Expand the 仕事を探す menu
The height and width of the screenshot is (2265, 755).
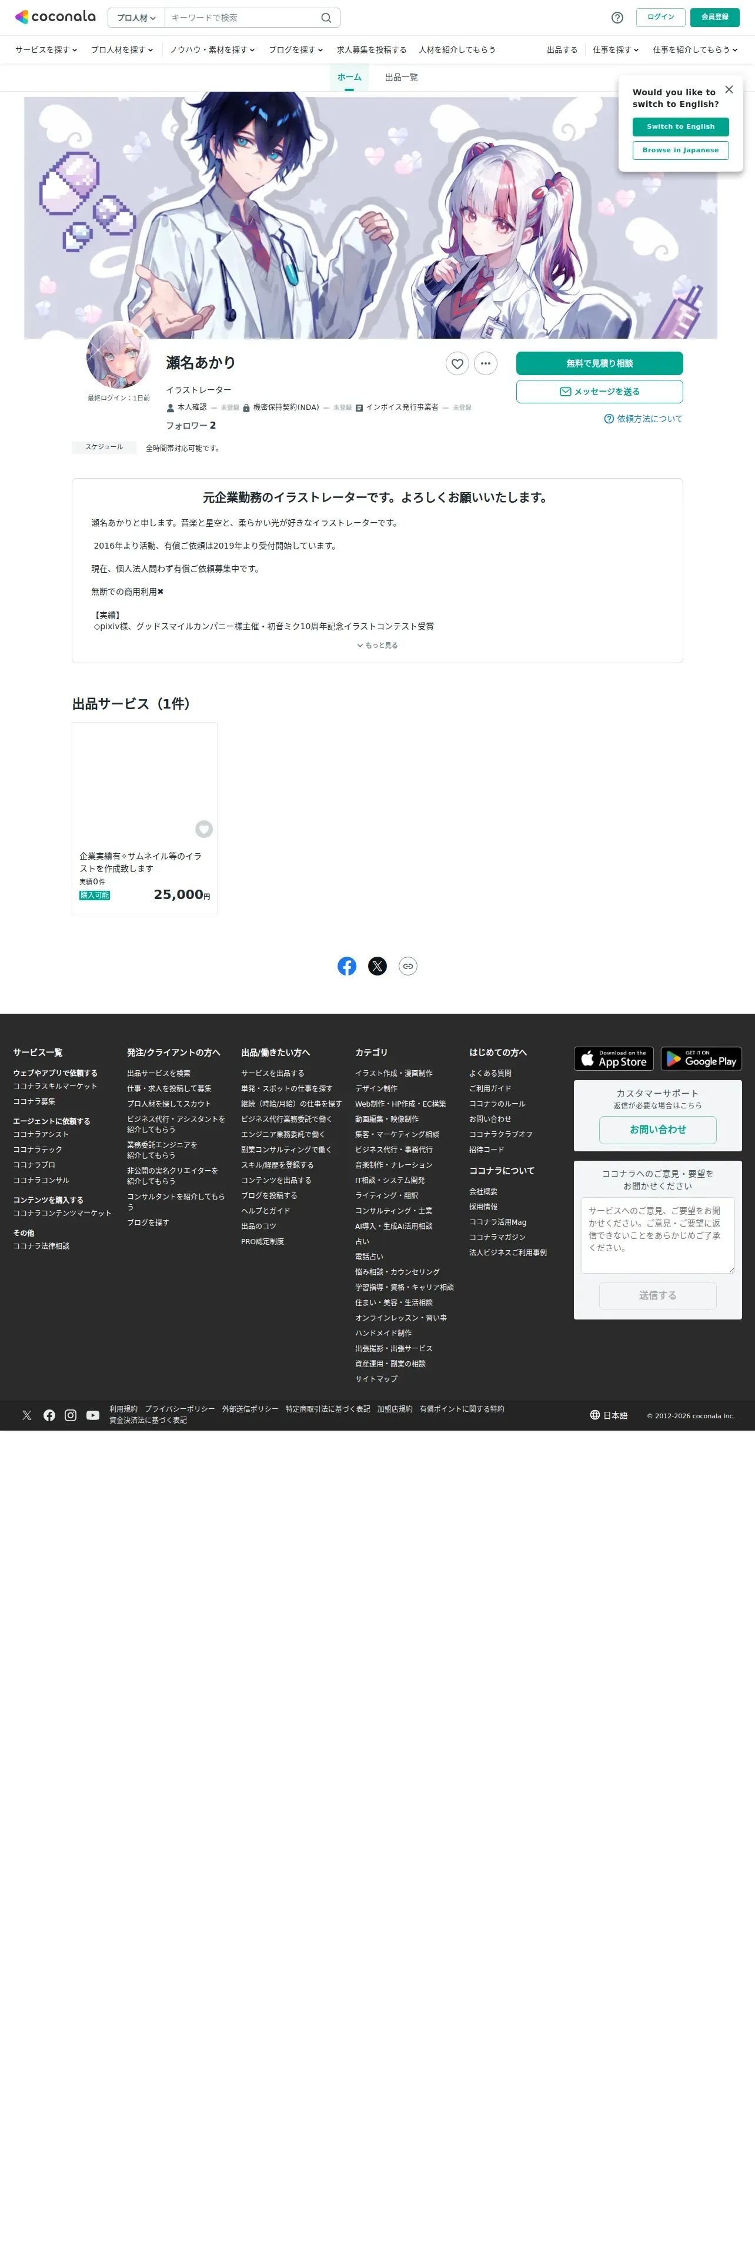click(x=615, y=50)
